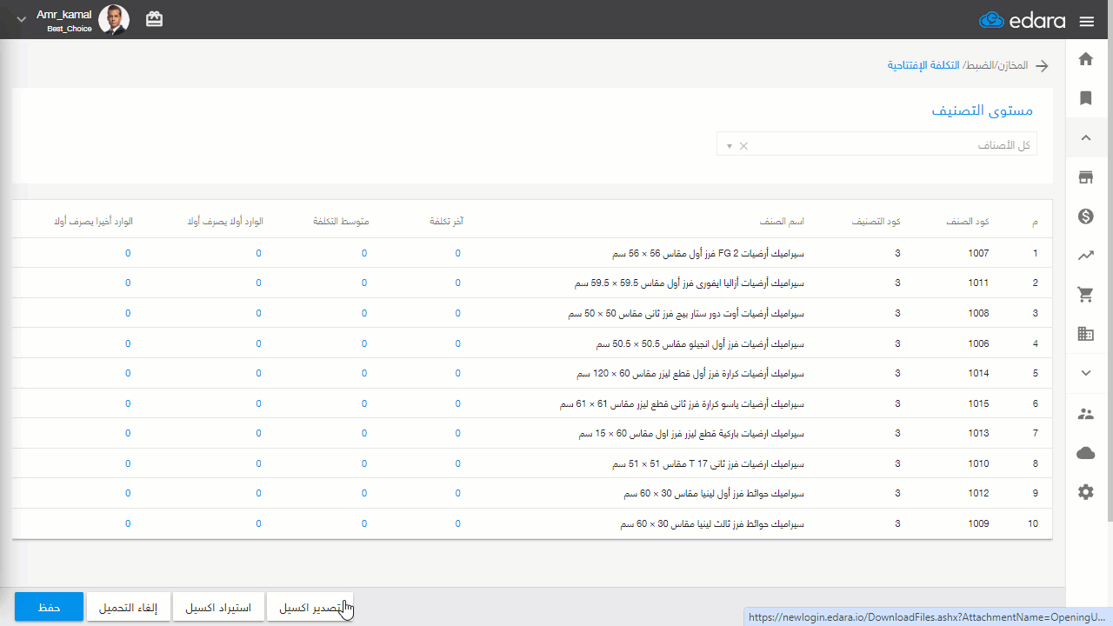1113x626 pixels.
Task: Collapse sidebar with up chevron
Action: click(1085, 137)
